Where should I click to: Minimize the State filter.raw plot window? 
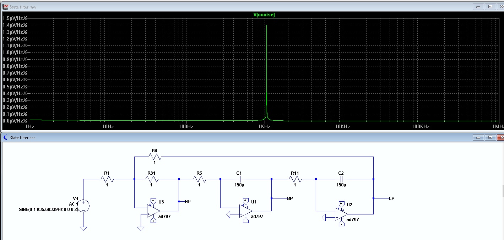click(478, 7)
